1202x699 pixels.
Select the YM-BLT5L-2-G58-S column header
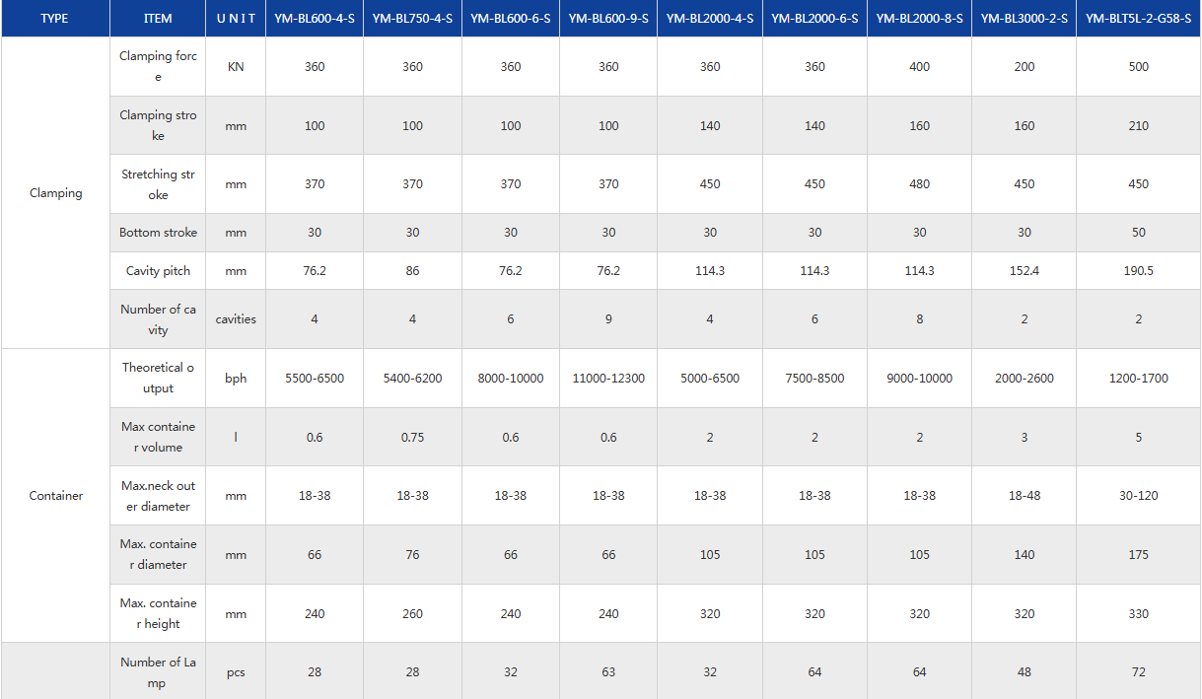(1138, 19)
